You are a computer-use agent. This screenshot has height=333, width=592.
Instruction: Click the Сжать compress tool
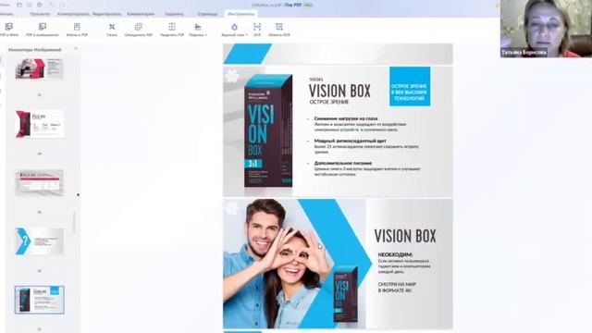pyautogui.click(x=112, y=30)
